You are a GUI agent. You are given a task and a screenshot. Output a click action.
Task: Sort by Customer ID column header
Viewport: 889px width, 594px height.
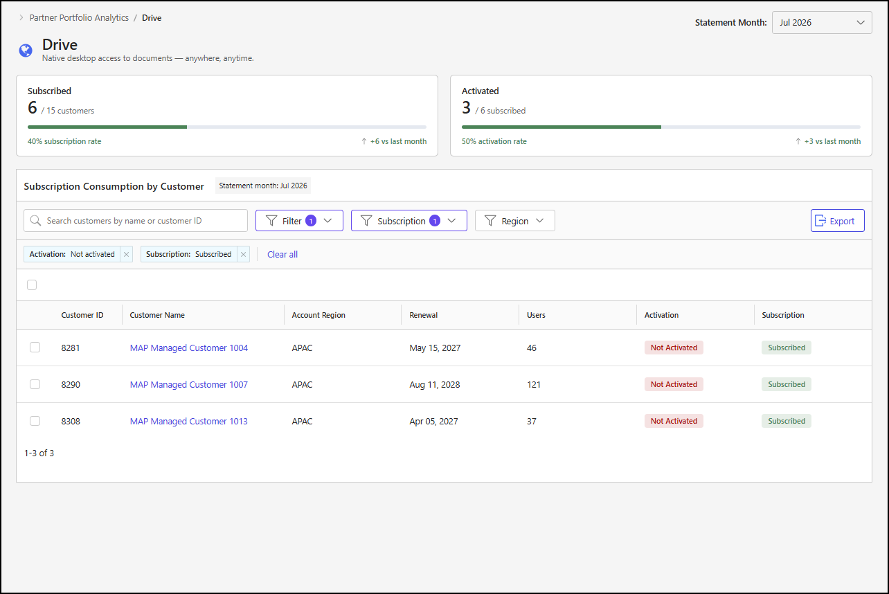point(82,315)
